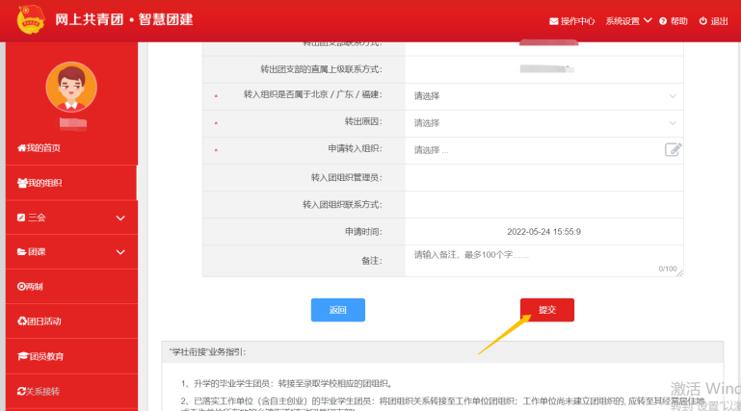
Task: Open 关系接转 in the sidebar menu
Action: (x=44, y=391)
